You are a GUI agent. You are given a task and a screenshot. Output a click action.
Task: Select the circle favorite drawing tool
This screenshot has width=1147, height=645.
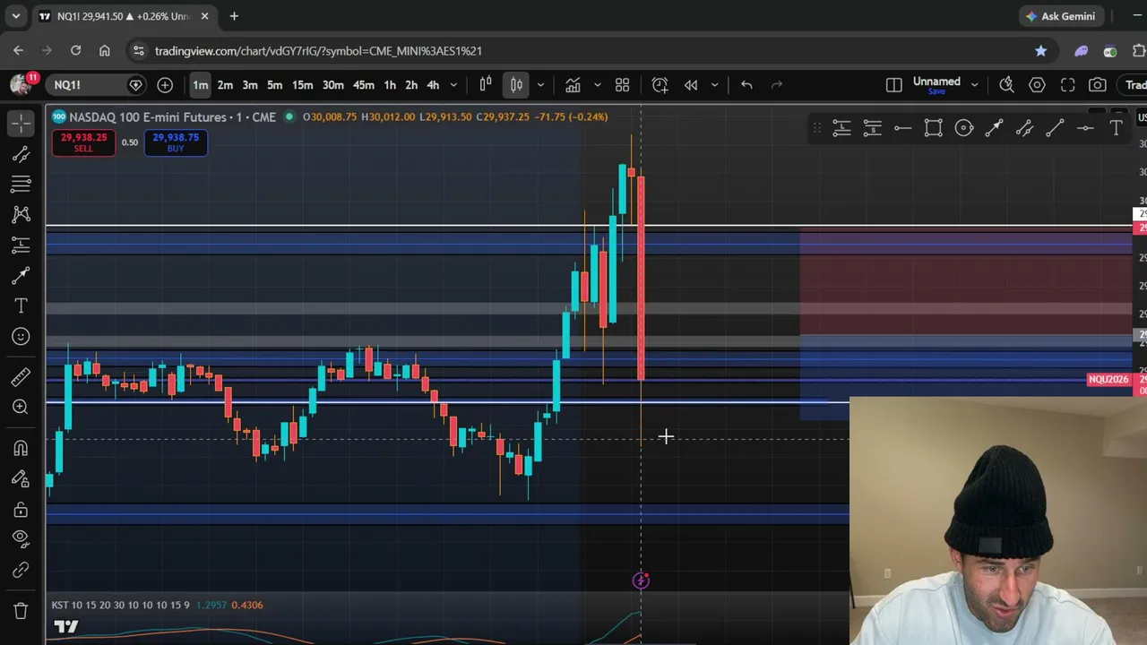pyautogui.click(x=963, y=128)
